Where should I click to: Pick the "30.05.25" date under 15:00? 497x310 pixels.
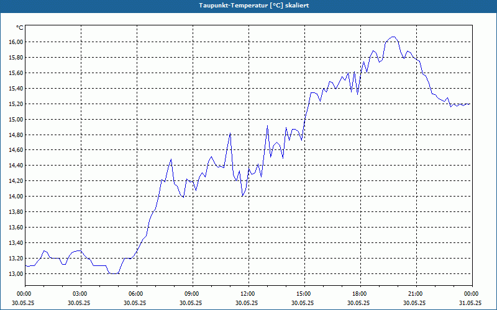[303, 303]
